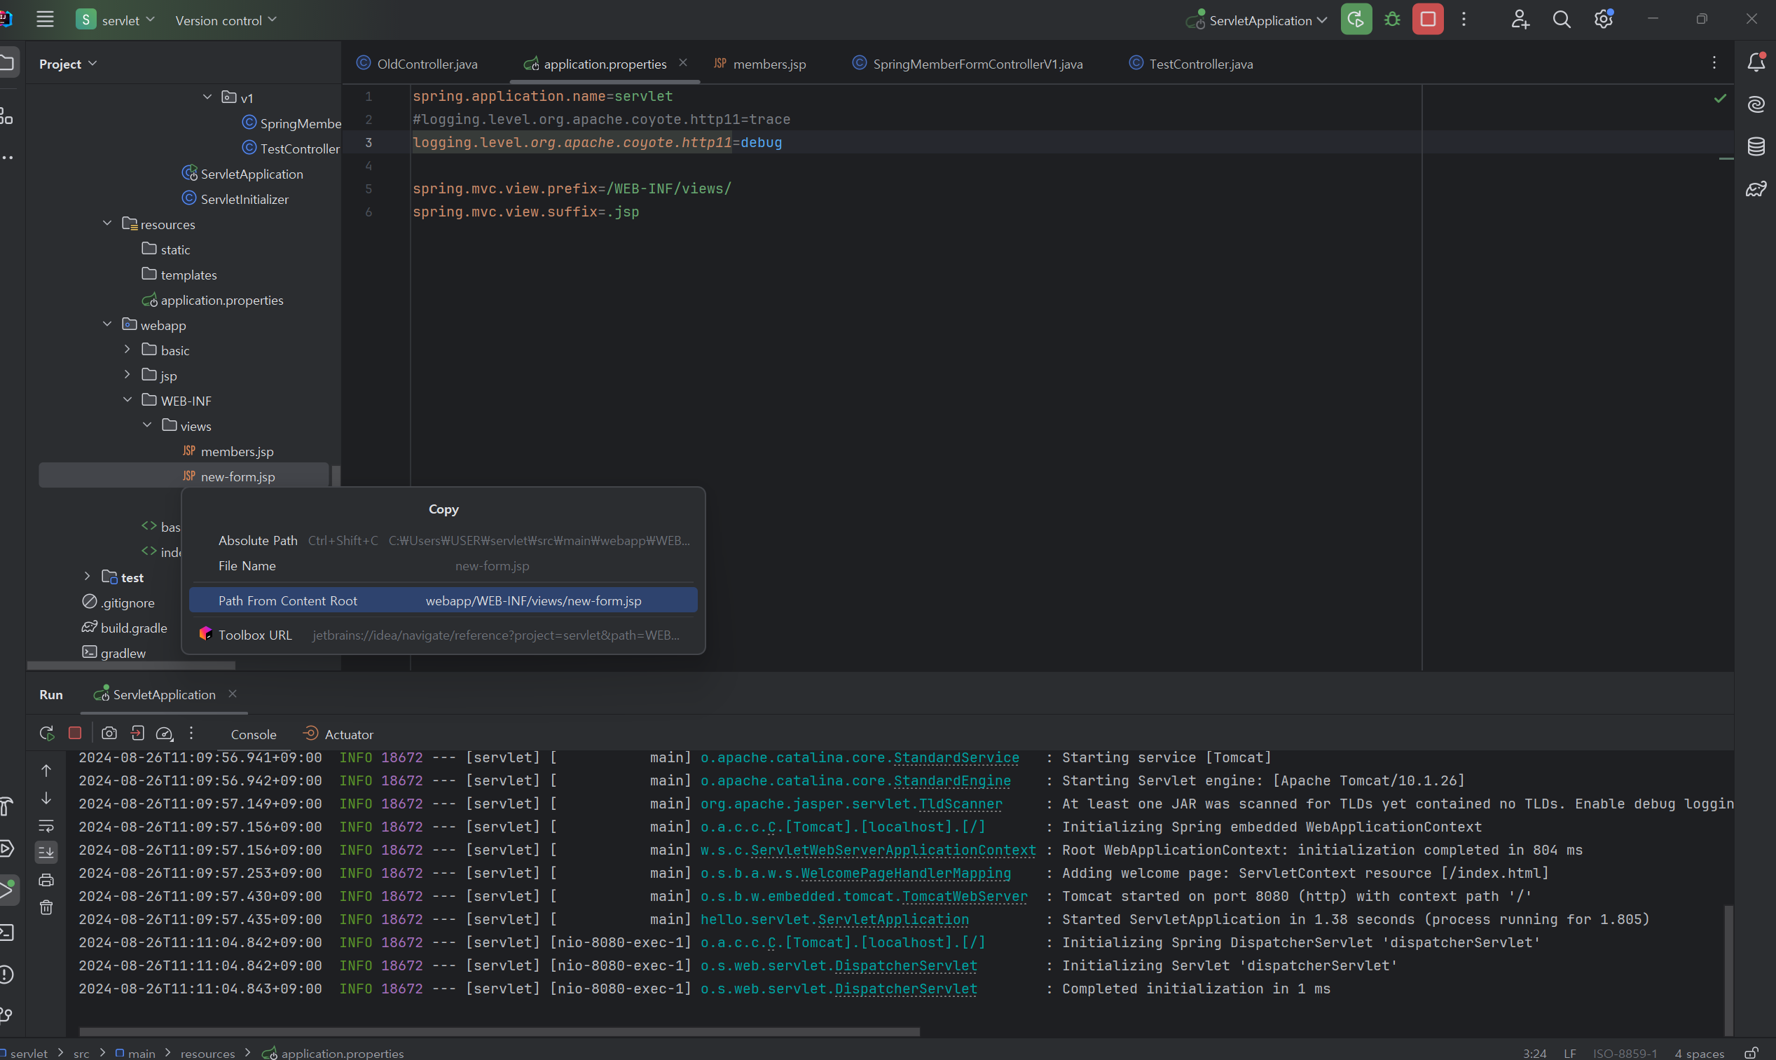Select ServletInitializer in project tree
The height and width of the screenshot is (1060, 1776).
click(245, 199)
